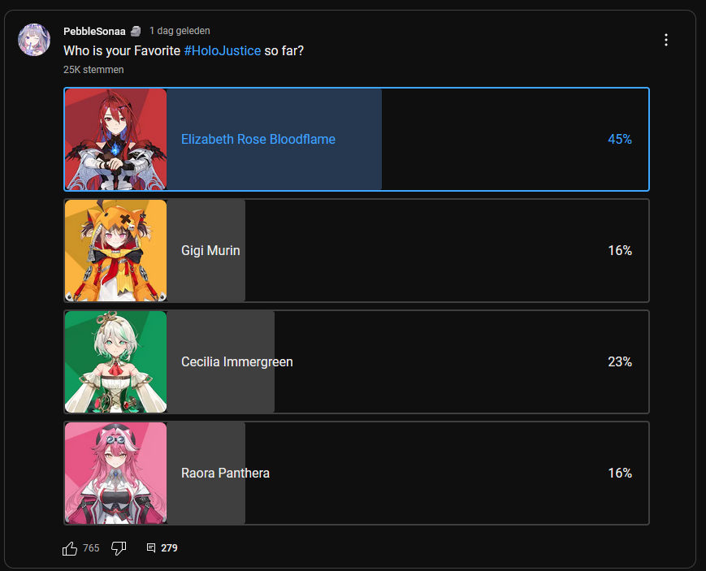Open the #HoloJustice hashtag link
This screenshot has height=571, width=706.
223,50
